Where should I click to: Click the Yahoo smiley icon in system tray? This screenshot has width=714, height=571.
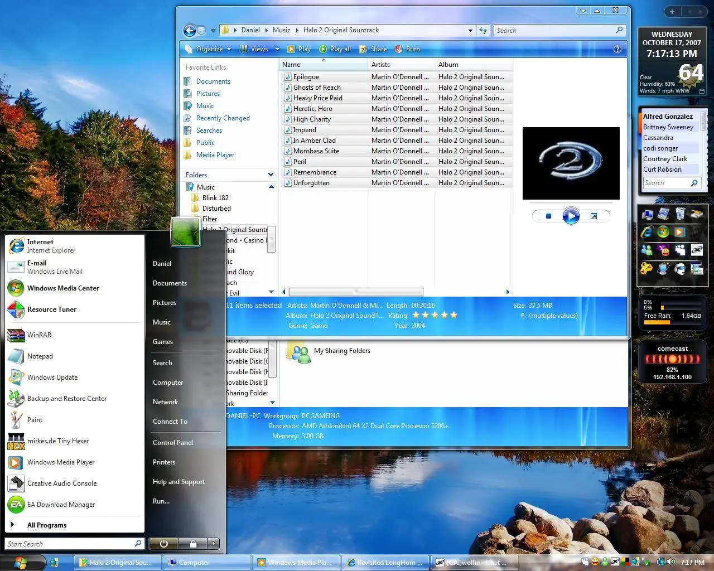[596, 562]
